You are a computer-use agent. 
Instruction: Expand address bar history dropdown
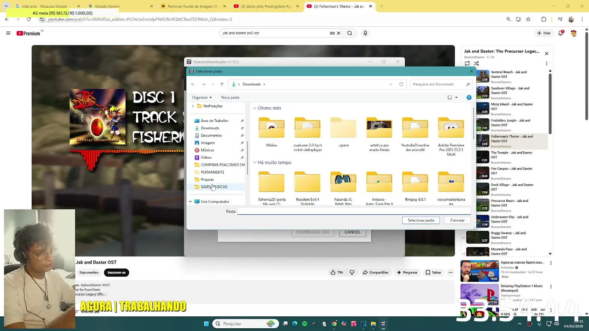tap(391, 84)
